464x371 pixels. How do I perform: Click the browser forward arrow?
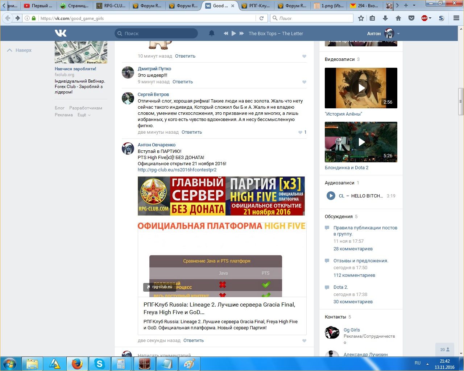click(17, 18)
